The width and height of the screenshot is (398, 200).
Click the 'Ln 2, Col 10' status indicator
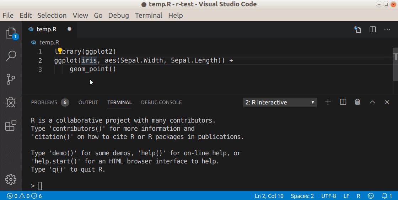pyautogui.click(x=269, y=196)
